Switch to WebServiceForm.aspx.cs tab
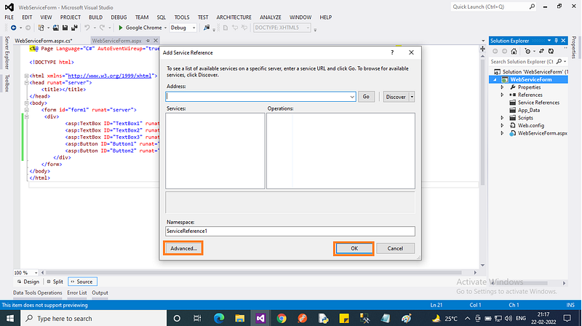This screenshot has height=326, width=582. coord(44,41)
